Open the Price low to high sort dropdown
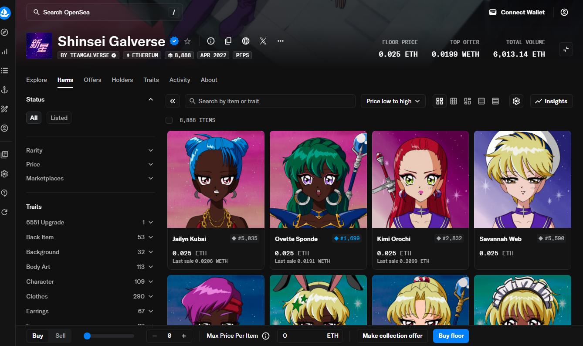The height and width of the screenshot is (346, 583). click(393, 101)
